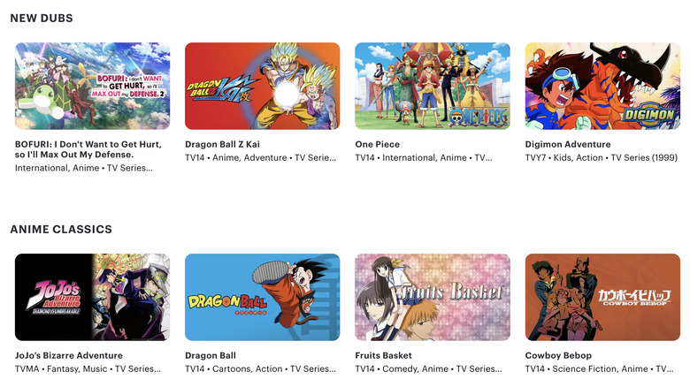Open the NEW DUBS section heading
The height and width of the screenshot is (387, 690).
tap(42, 18)
